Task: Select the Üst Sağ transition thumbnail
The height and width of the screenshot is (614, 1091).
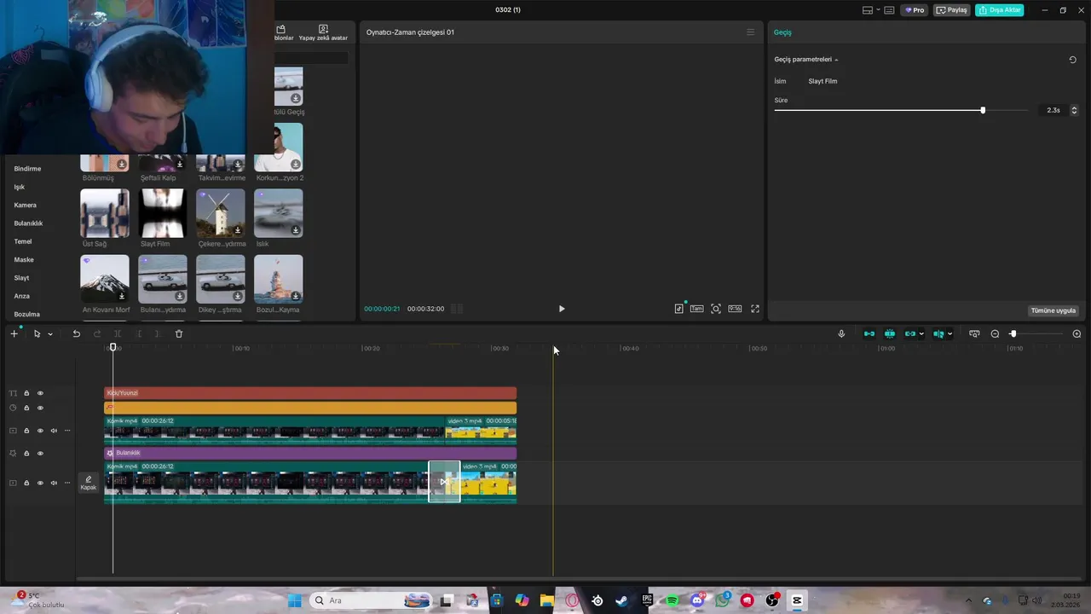Action: (105, 213)
